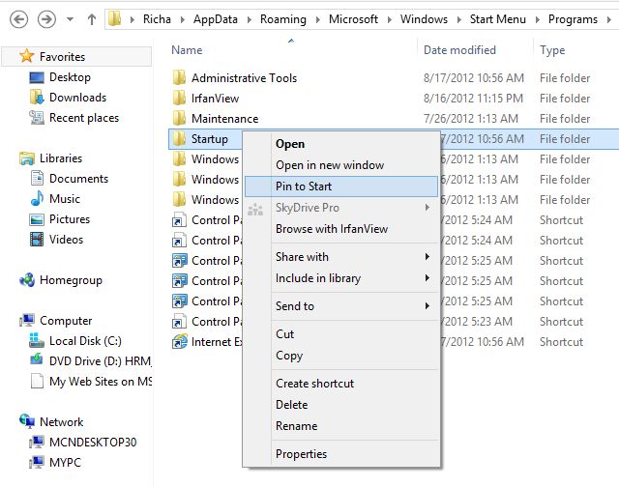Choose Browse with IrfanView

coord(341,229)
